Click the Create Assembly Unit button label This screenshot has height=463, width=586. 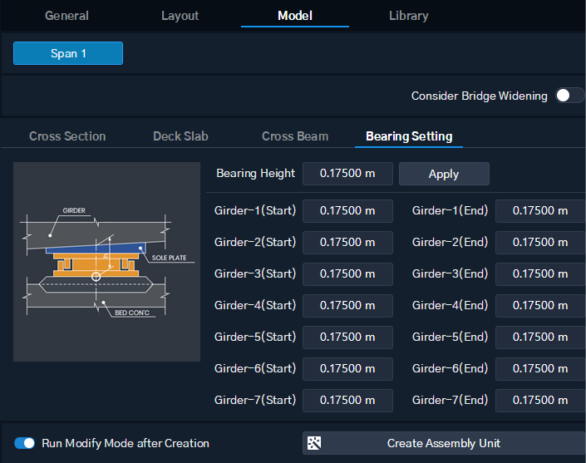coord(444,443)
